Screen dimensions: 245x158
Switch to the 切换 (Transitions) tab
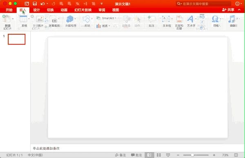click(x=50, y=10)
